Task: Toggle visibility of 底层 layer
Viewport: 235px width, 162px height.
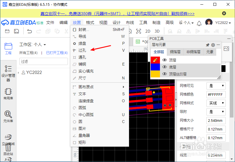Action: point(164,67)
